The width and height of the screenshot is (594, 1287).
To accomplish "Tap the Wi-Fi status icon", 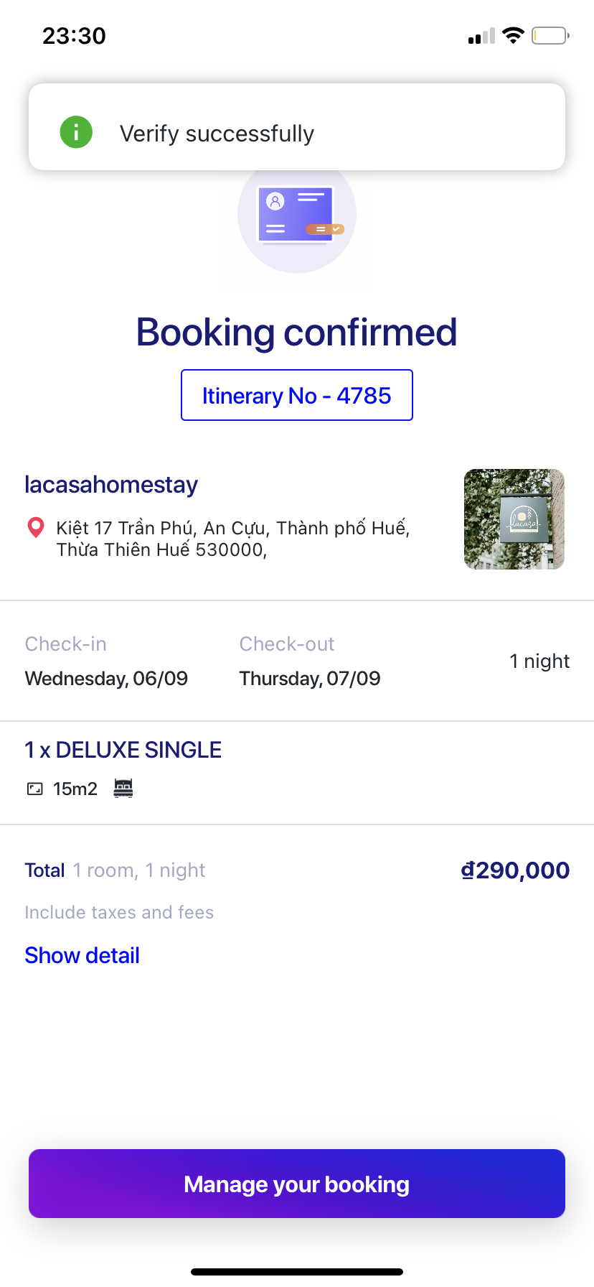I will tap(513, 35).
